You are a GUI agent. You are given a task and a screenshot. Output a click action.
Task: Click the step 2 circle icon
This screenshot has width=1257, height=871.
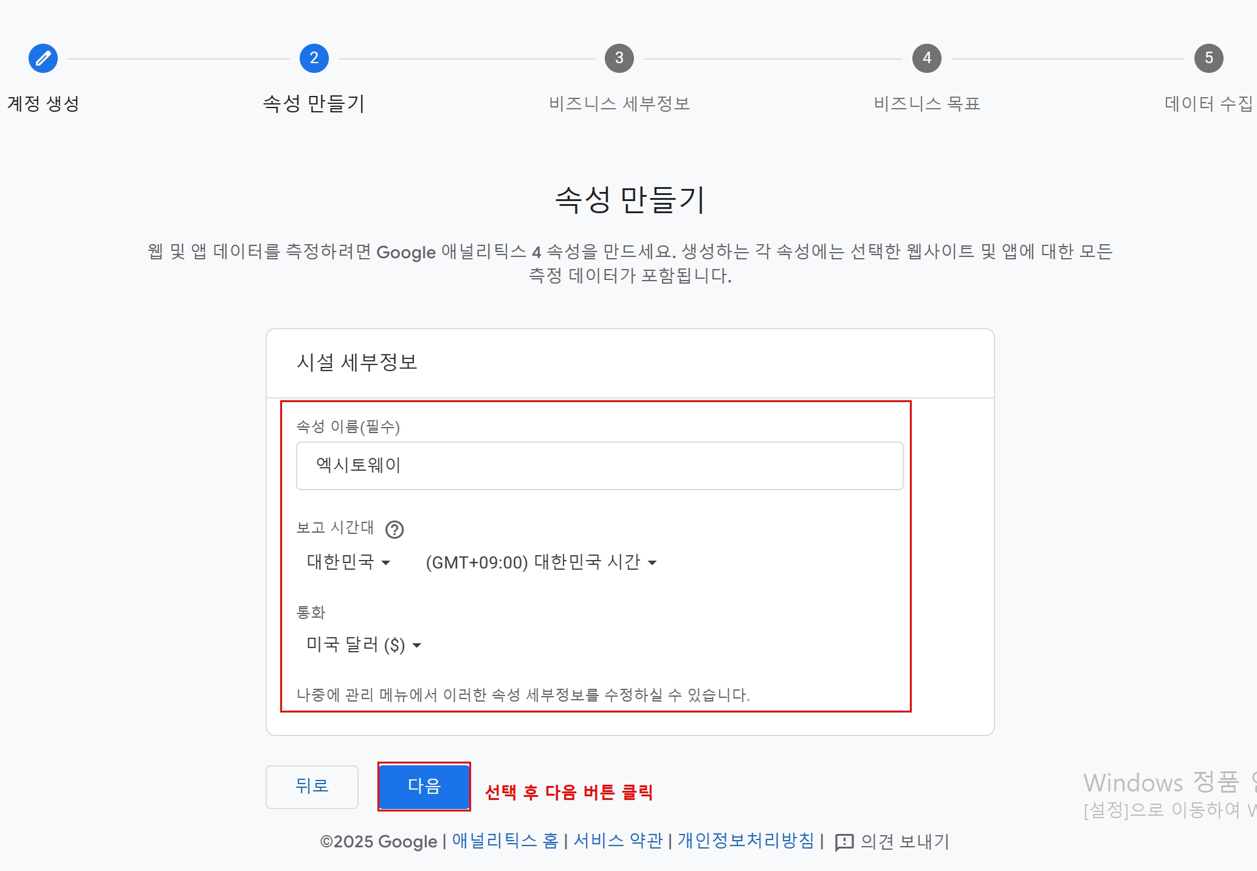314,58
